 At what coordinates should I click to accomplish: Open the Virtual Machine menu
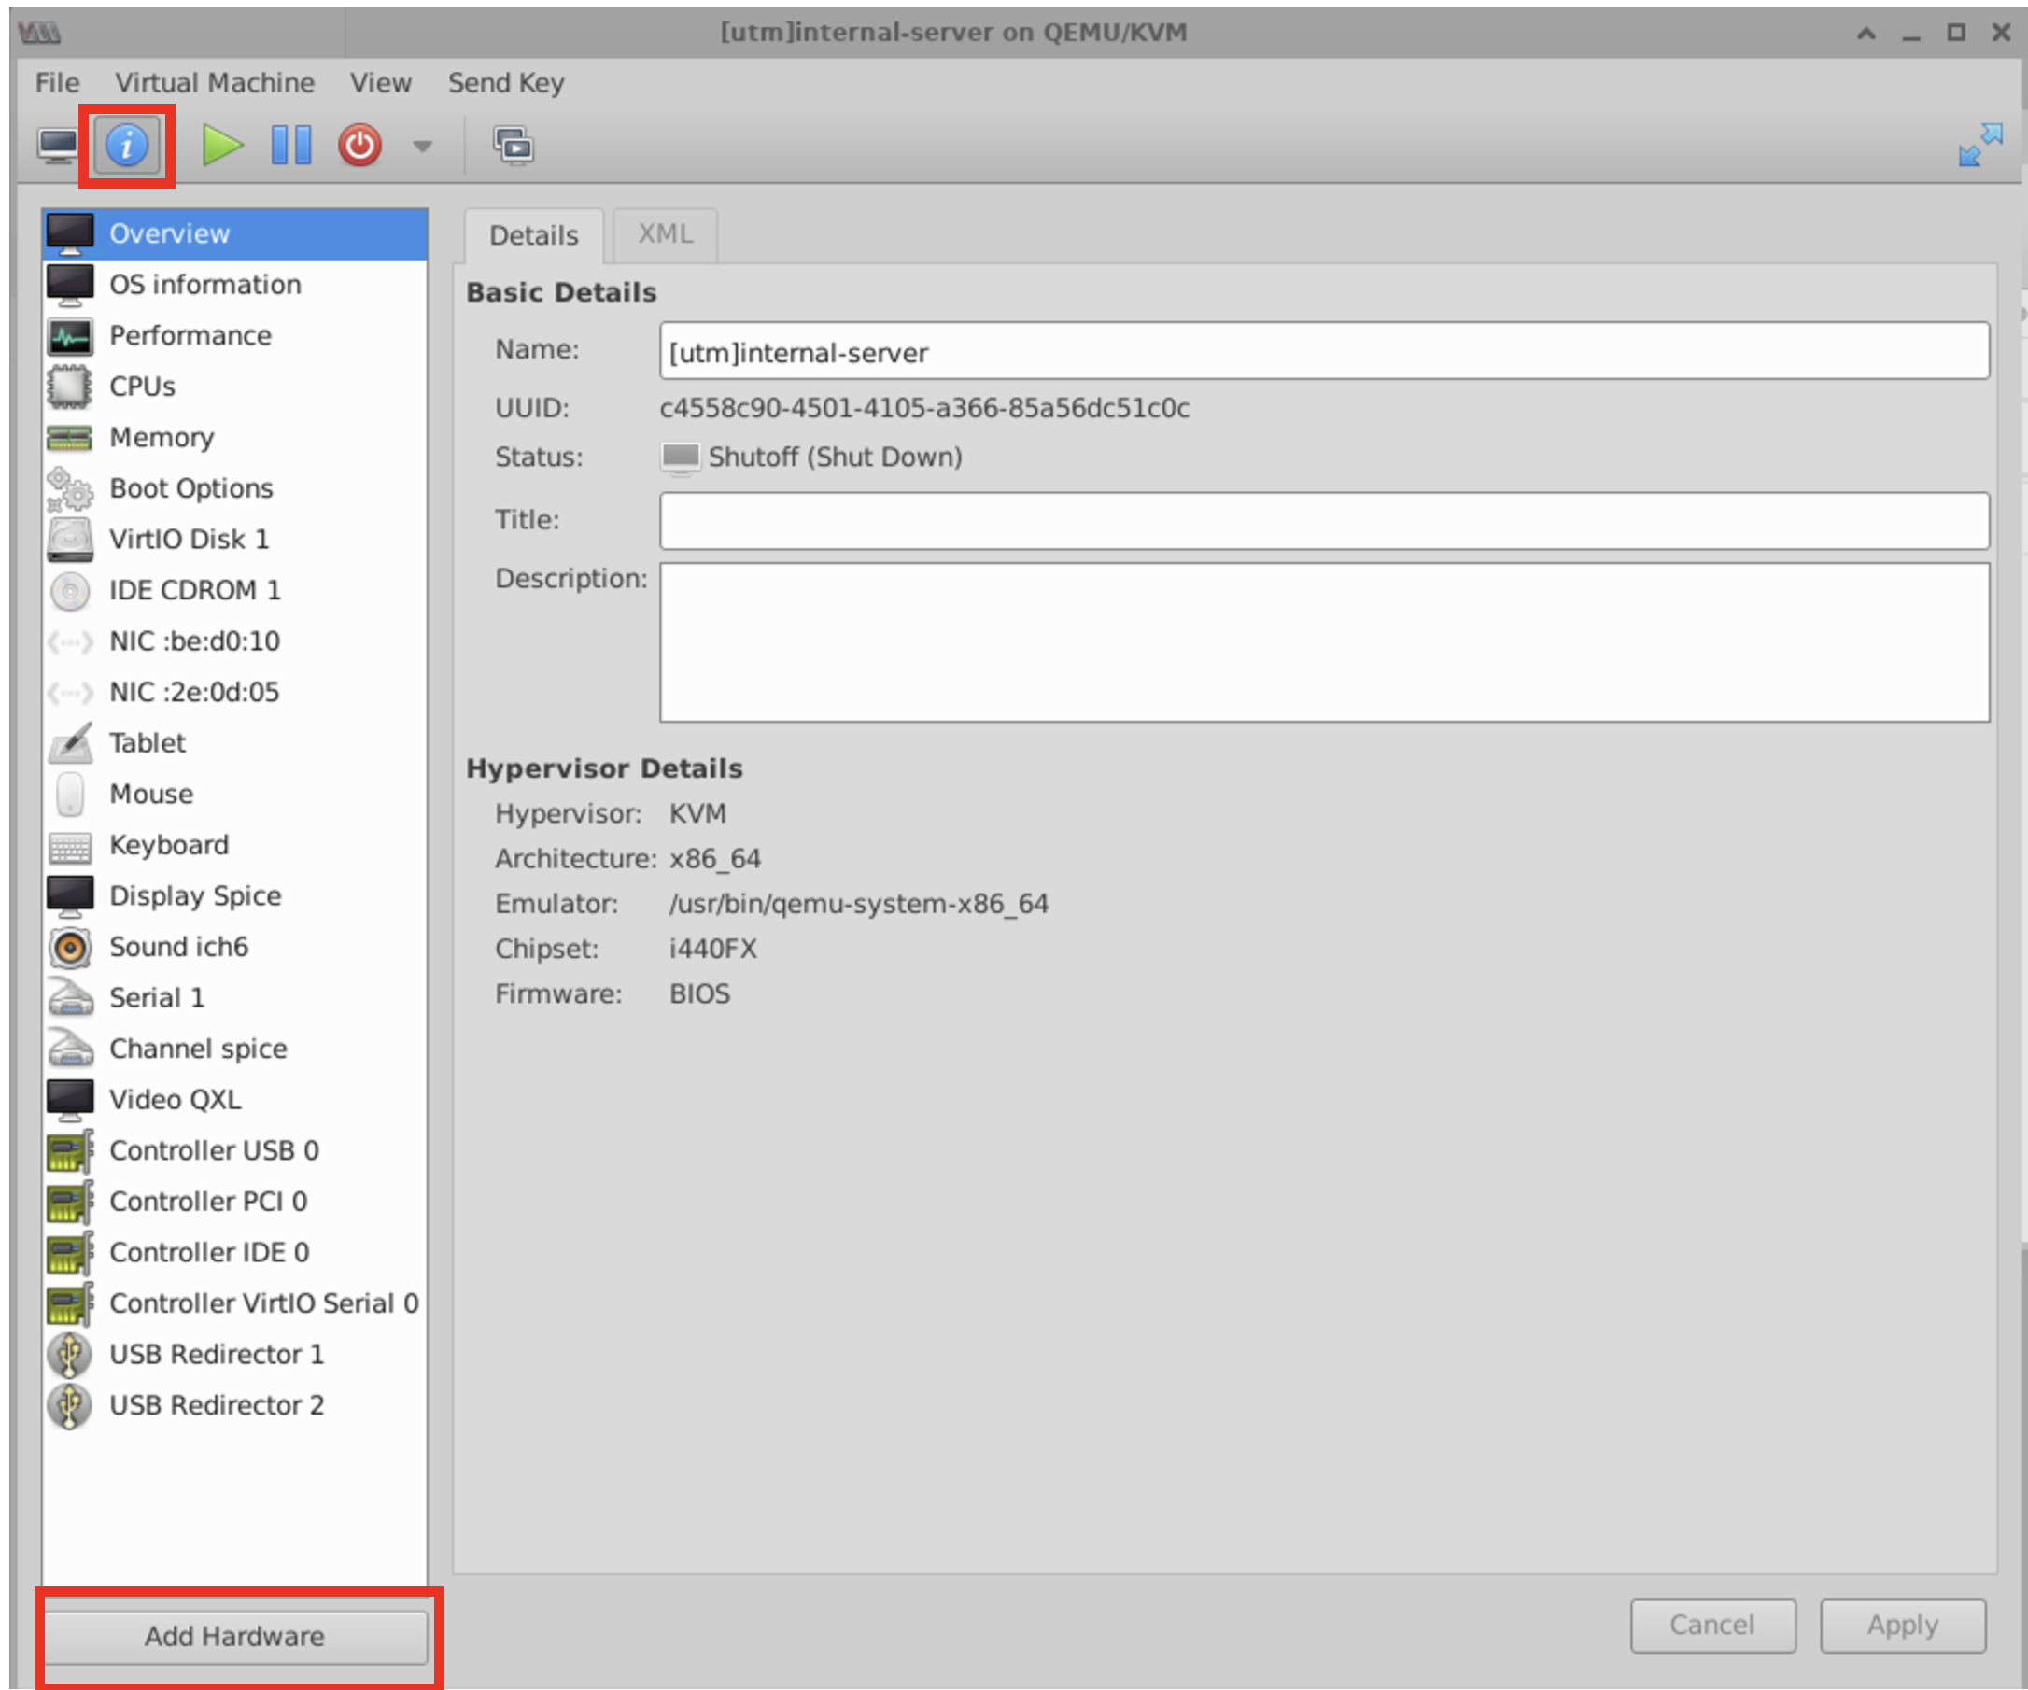pyautogui.click(x=215, y=83)
